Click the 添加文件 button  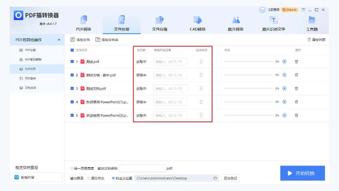pos(80,40)
